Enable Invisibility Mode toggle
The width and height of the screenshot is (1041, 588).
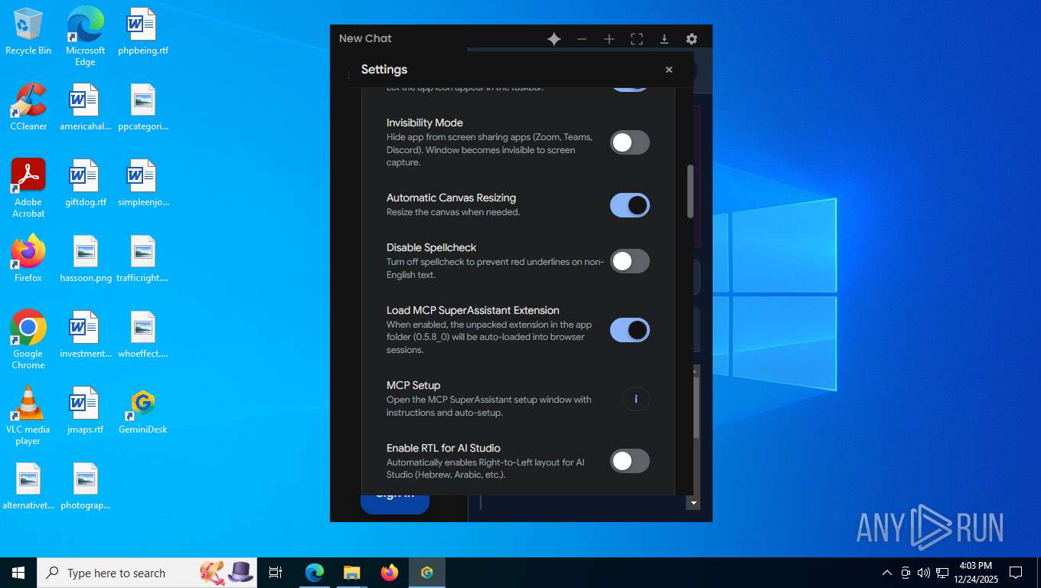click(630, 142)
